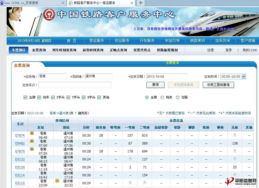Screen dimensions: 259x188
Task: Close the 铁路客户服务中心 browser tab
Action: (x=132, y=3)
